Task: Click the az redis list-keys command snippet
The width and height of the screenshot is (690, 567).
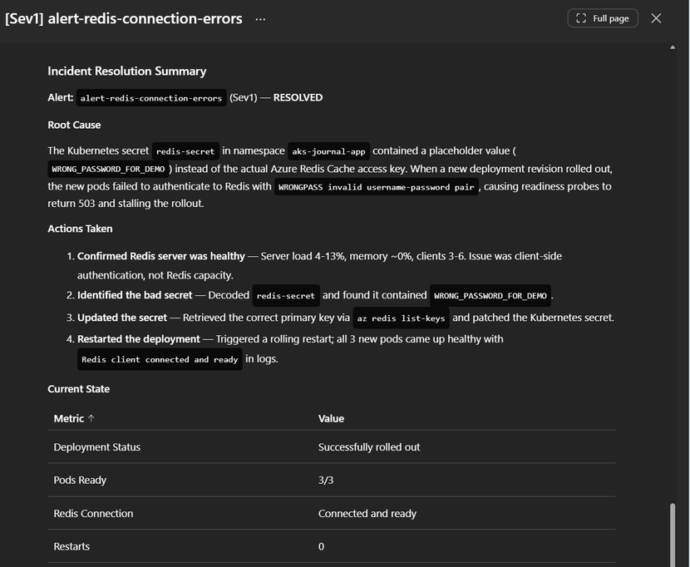Action: pos(401,318)
